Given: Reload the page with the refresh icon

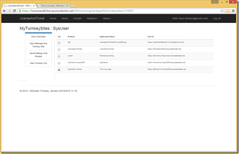Looking at the screenshot, I should (x=15, y=11).
